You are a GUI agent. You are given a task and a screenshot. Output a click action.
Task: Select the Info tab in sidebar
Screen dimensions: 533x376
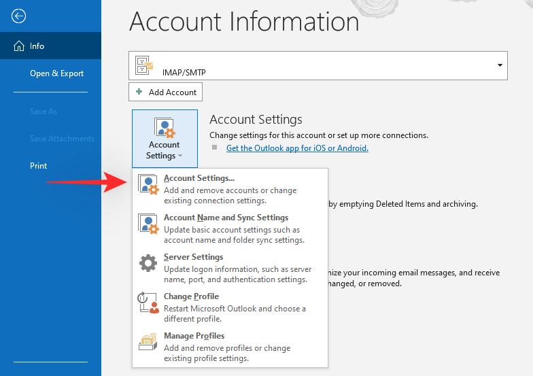coord(37,46)
